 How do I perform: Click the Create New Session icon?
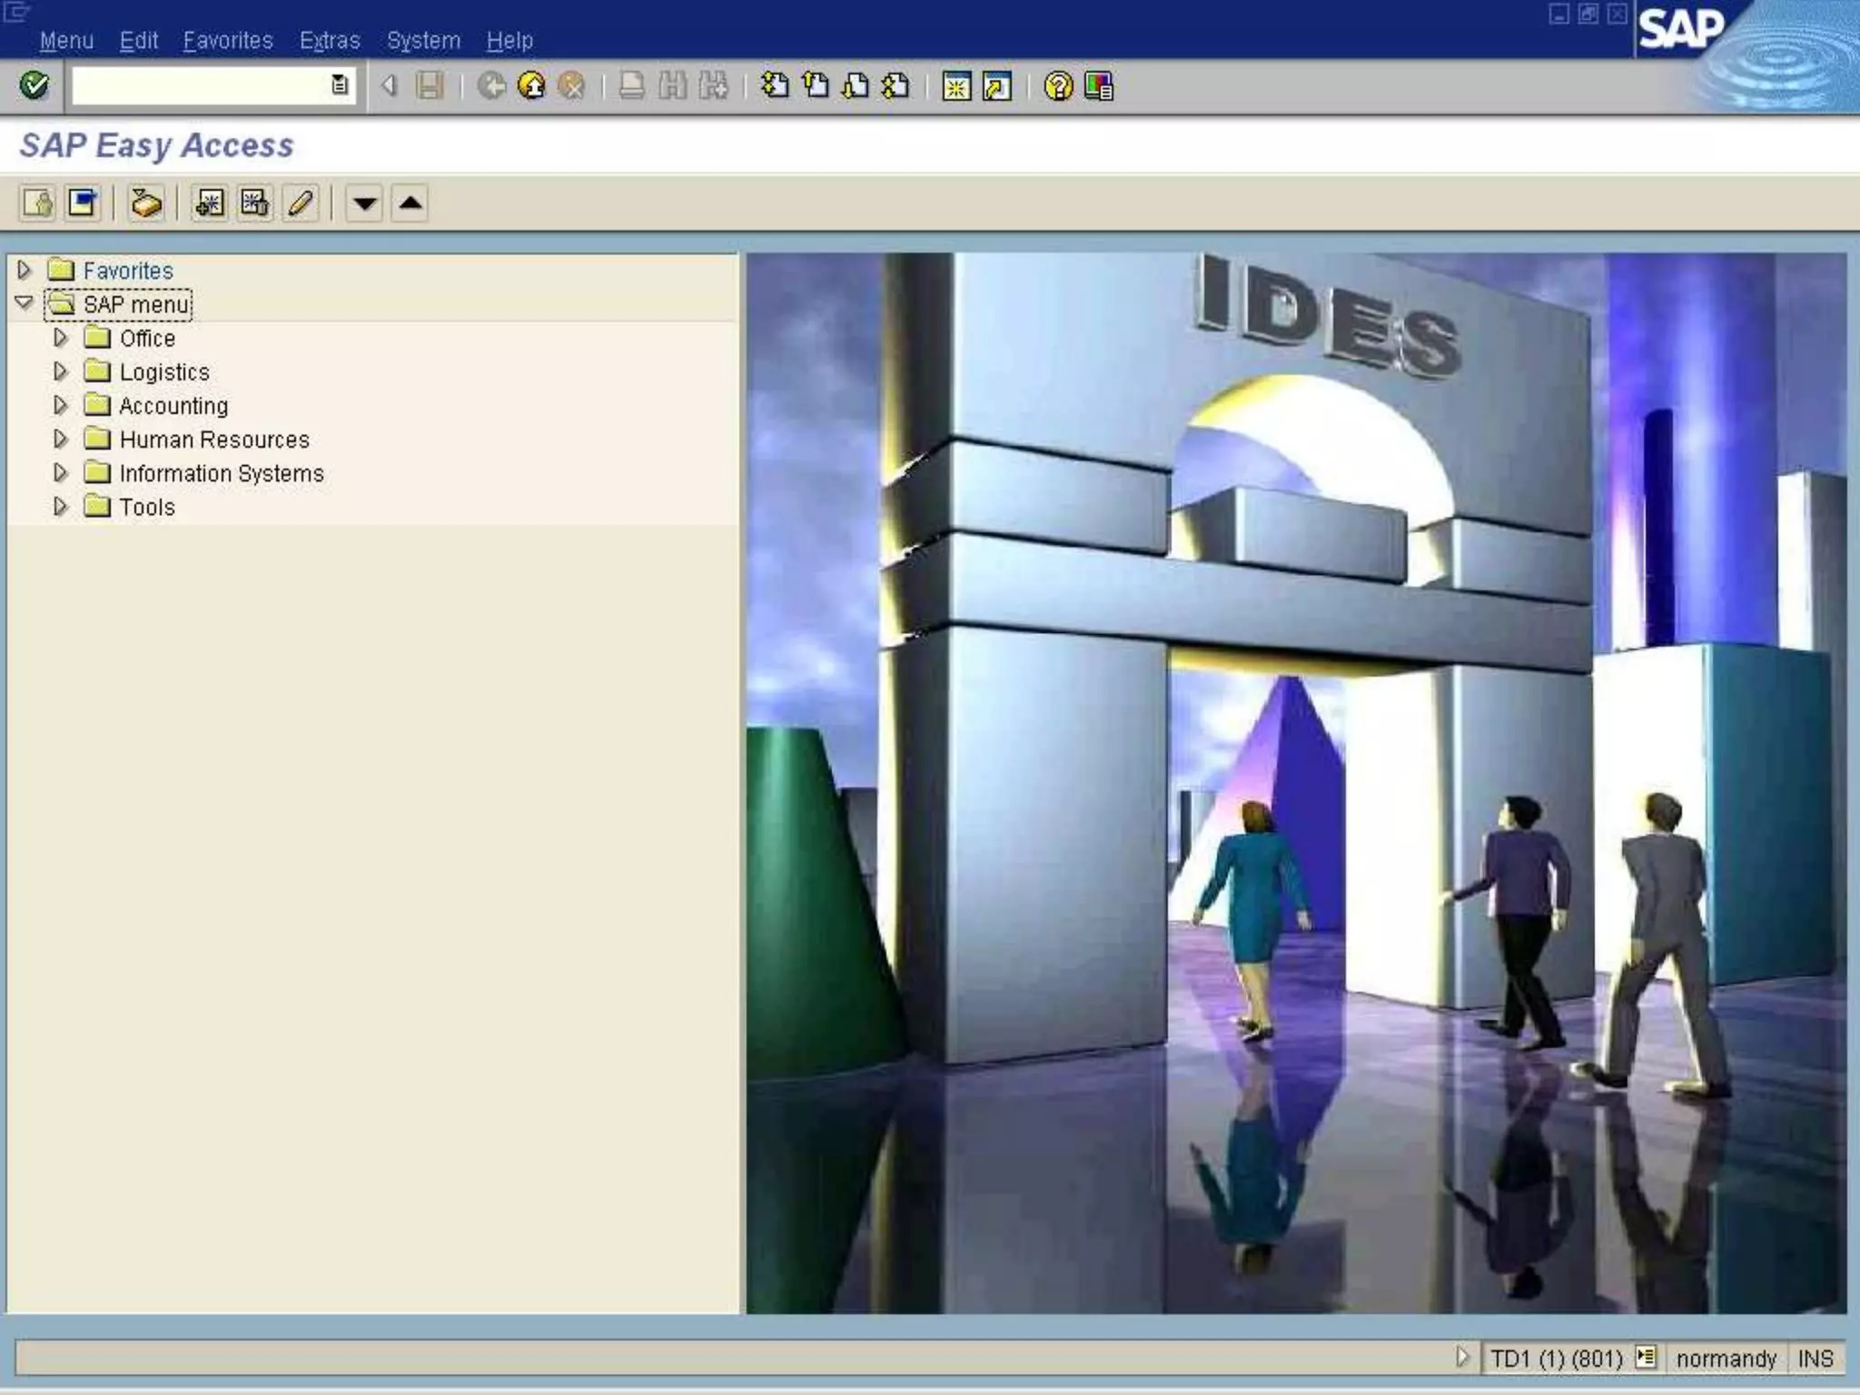[x=956, y=86]
